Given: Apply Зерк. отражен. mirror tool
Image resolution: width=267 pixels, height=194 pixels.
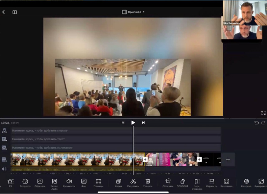Looking at the screenshot, I should click(197, 184).
